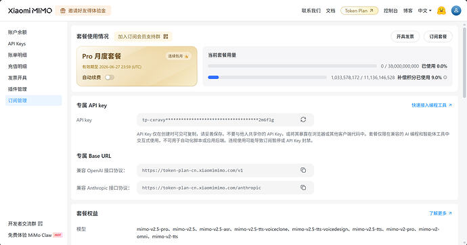The image size is (467, 245).
Task: Copy the Anthropic-compatible base URL
Action: (303, 188)
